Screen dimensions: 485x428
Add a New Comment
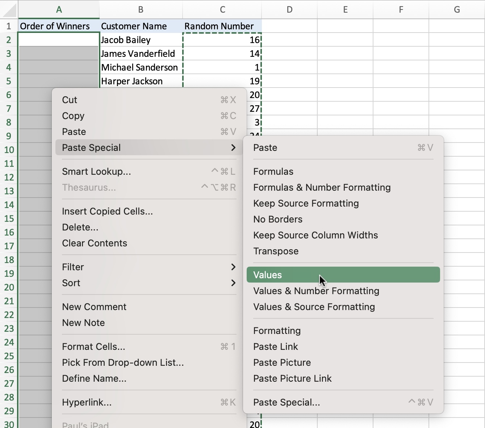click(149, 307)
